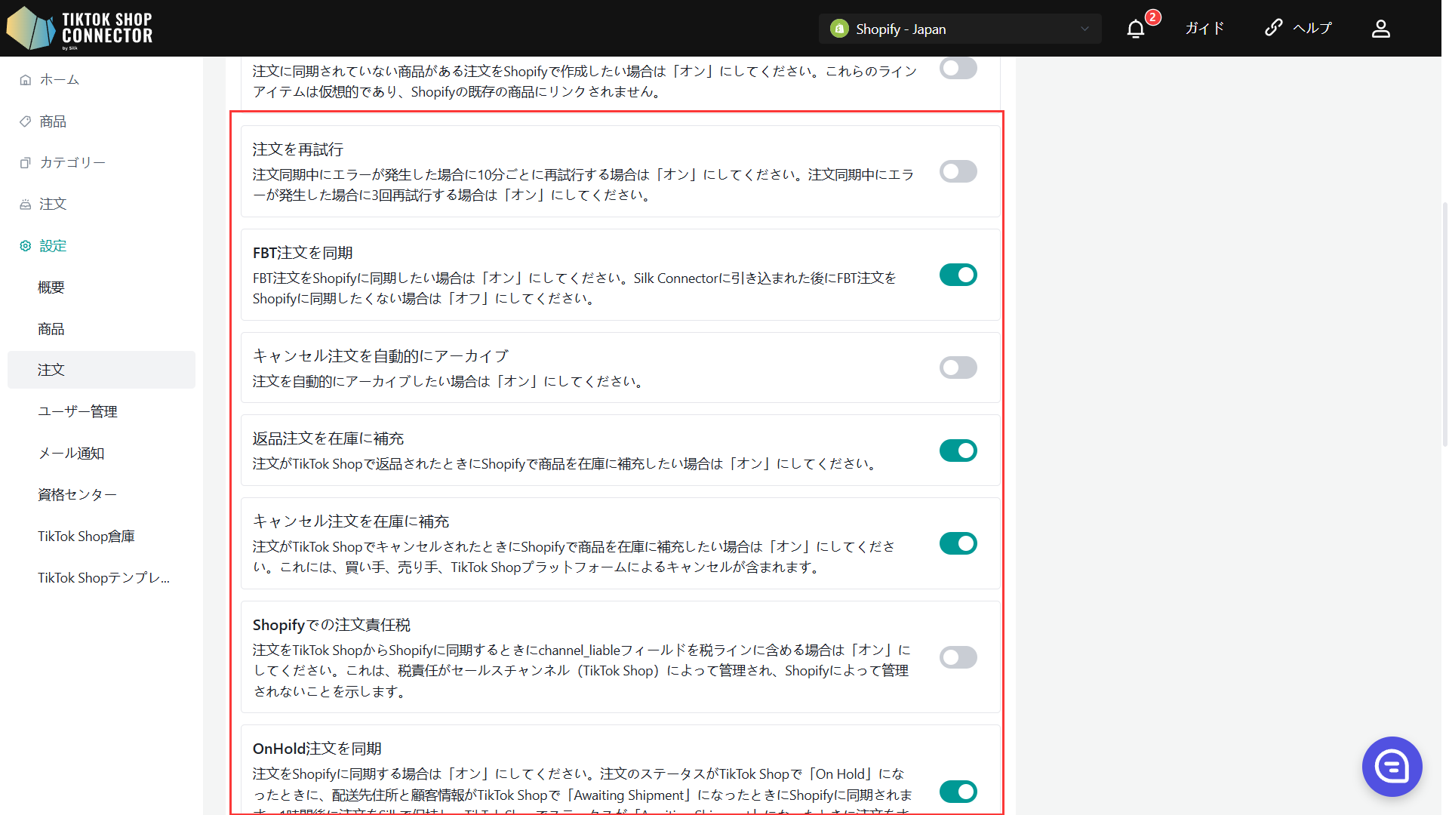This screenshot has width=1449, height=815.
Task: Click the Shopify store logo icon
Action: point(839,29)
